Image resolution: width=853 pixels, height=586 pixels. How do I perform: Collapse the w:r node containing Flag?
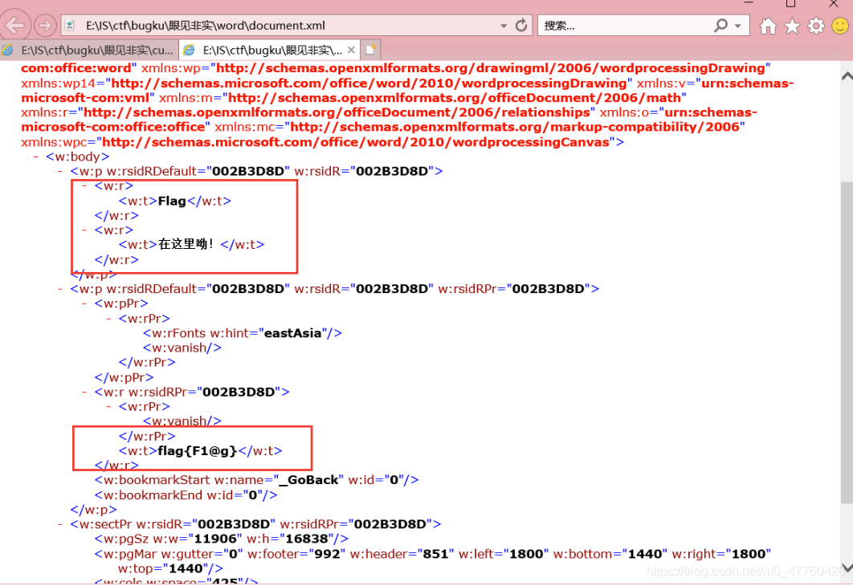click(x=84, y=186)
